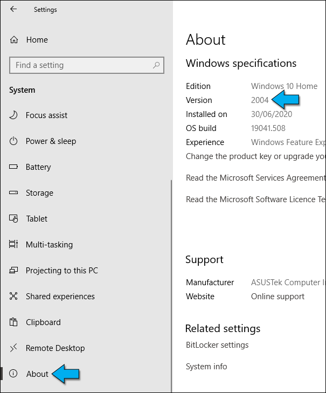Open the Clipboard settings page

[43, 322]
